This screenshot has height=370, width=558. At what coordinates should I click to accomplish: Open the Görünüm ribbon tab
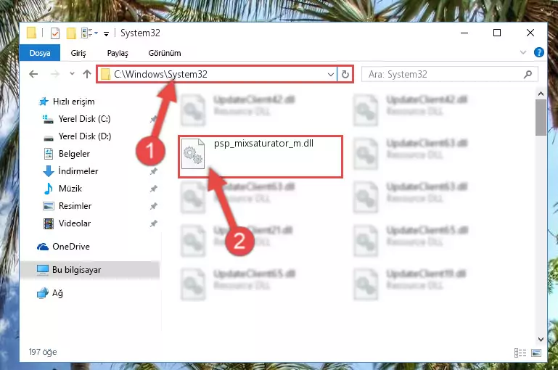click(x=165, y=53)
